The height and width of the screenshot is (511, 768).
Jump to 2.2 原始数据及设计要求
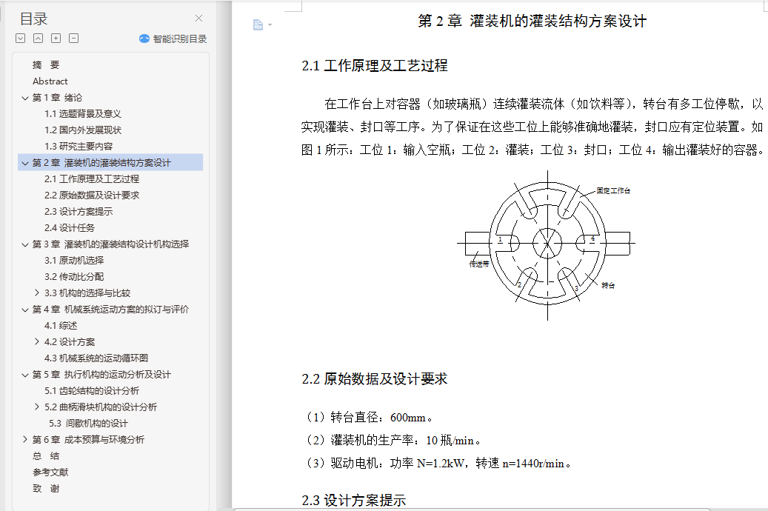coord(92,195)
